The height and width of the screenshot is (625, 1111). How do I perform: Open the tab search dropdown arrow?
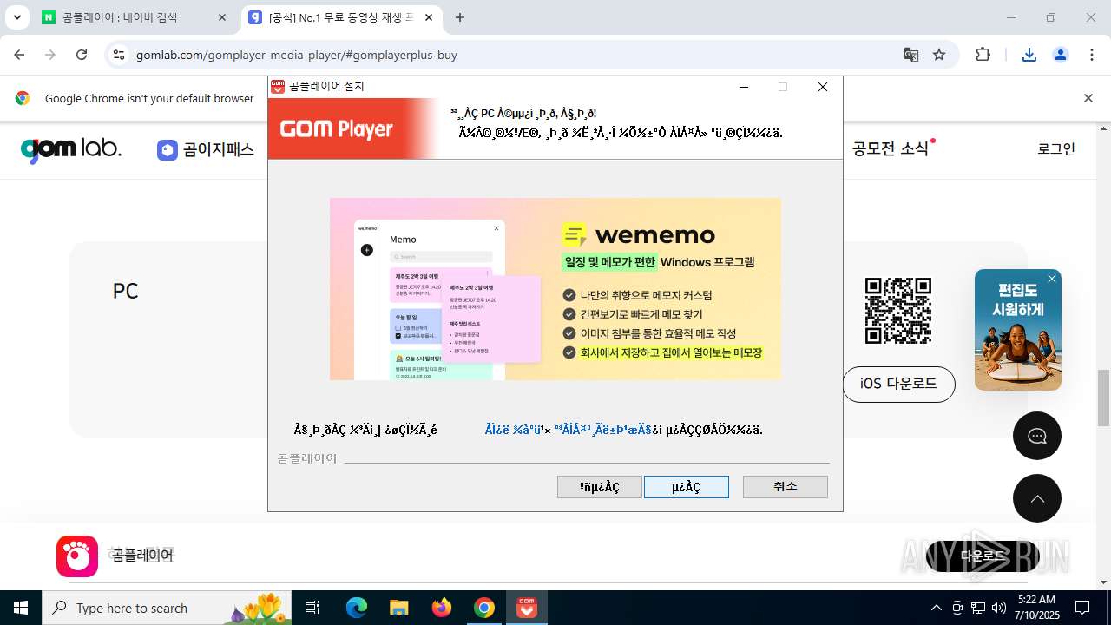coord(16,17)
